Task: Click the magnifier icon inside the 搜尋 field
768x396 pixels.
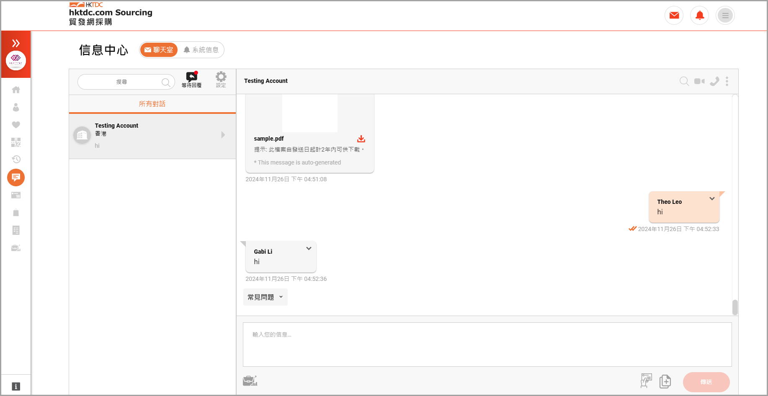Action: point(166,82)
